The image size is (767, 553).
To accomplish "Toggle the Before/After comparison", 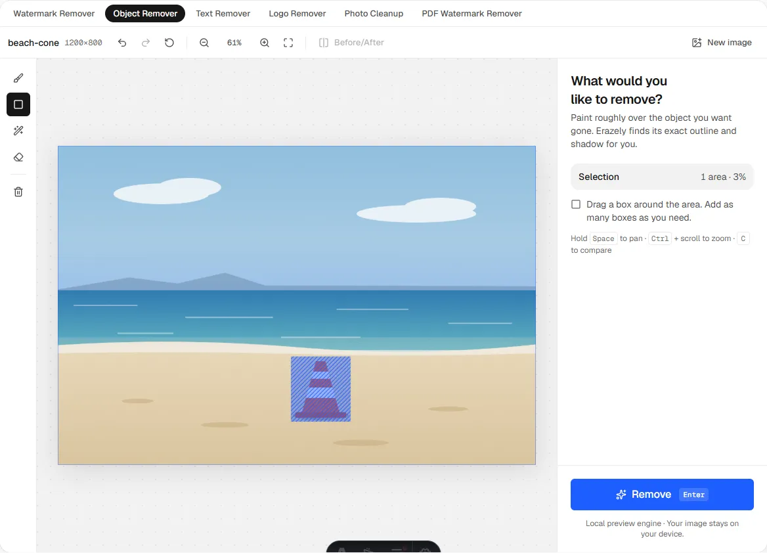I will click(351, 43).
